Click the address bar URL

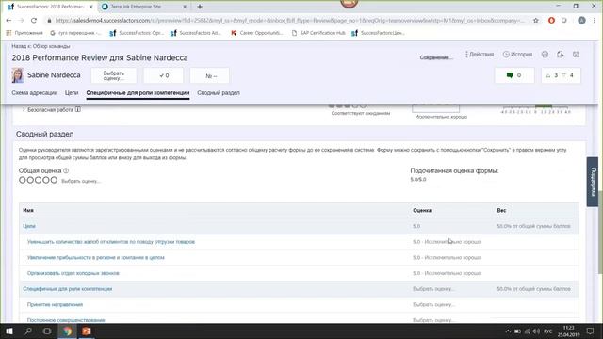coord(289,21)
